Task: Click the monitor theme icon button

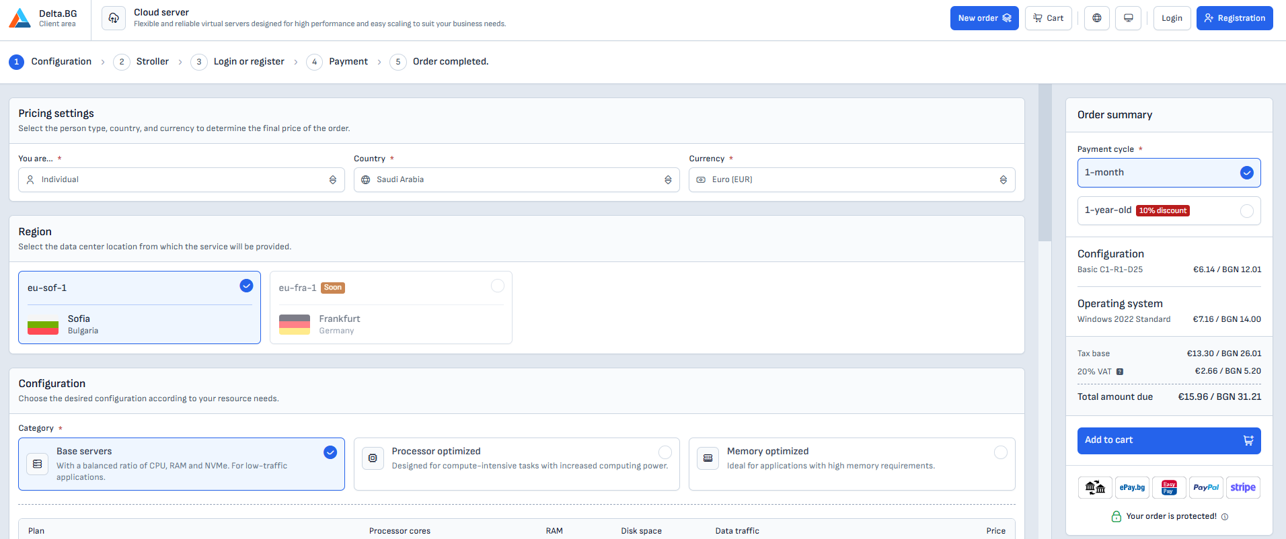Action: click(1129, 18)
